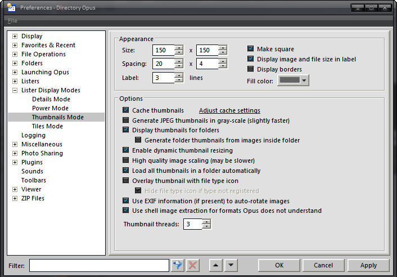Image resolution: width=397 pixels, height=277 pixels.
Task: Select Power Mode in the tree
Action: [x=50, y=108]
